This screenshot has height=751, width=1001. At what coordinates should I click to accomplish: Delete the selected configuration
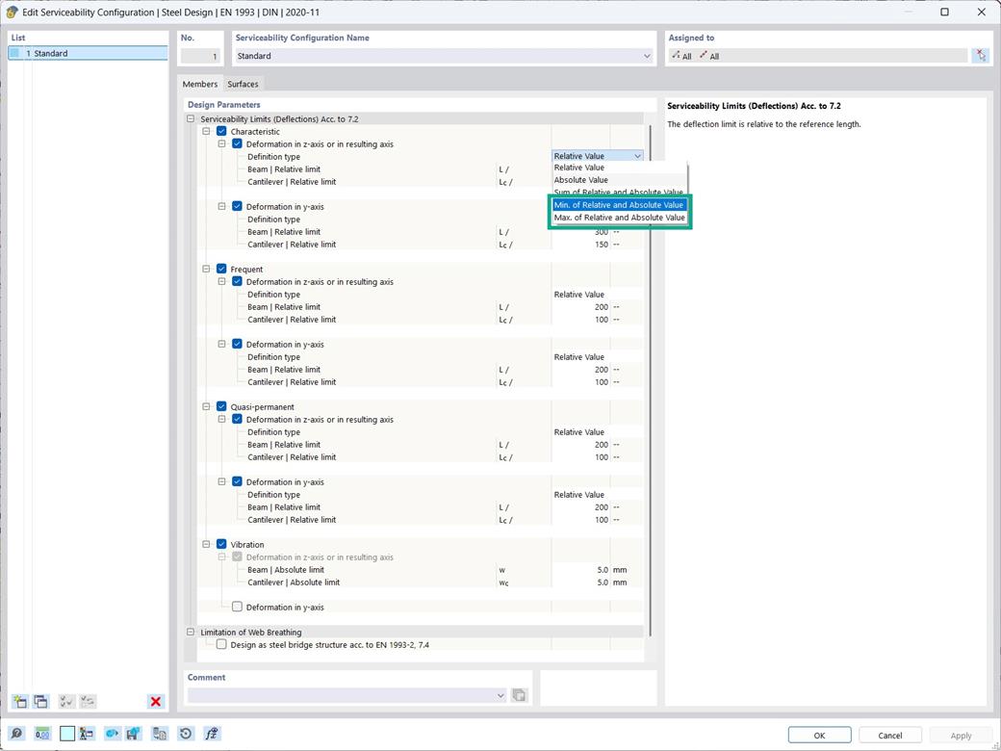[155, 701]
